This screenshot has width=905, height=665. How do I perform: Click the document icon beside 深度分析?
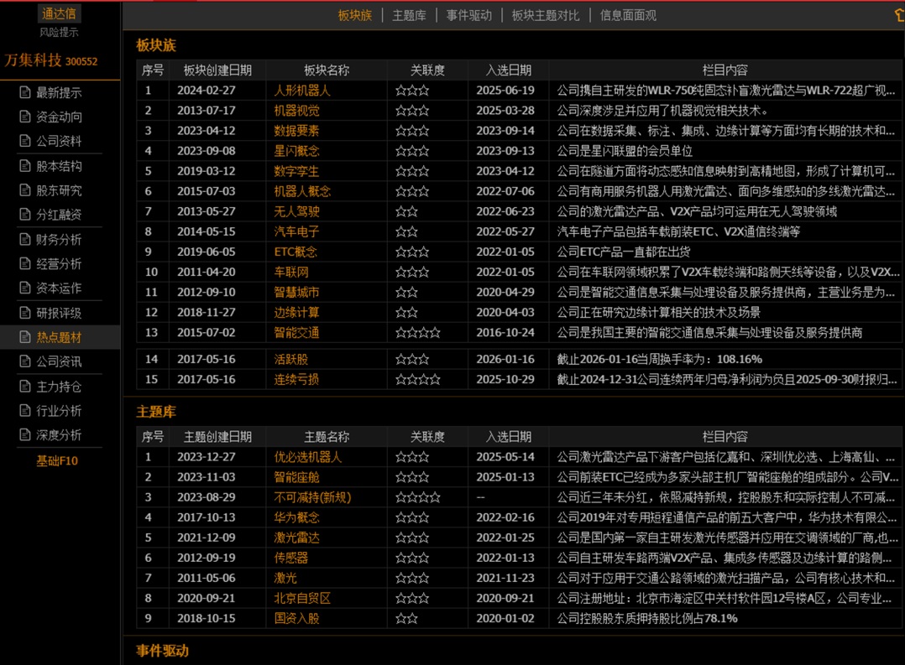click(x=25, y=435)
